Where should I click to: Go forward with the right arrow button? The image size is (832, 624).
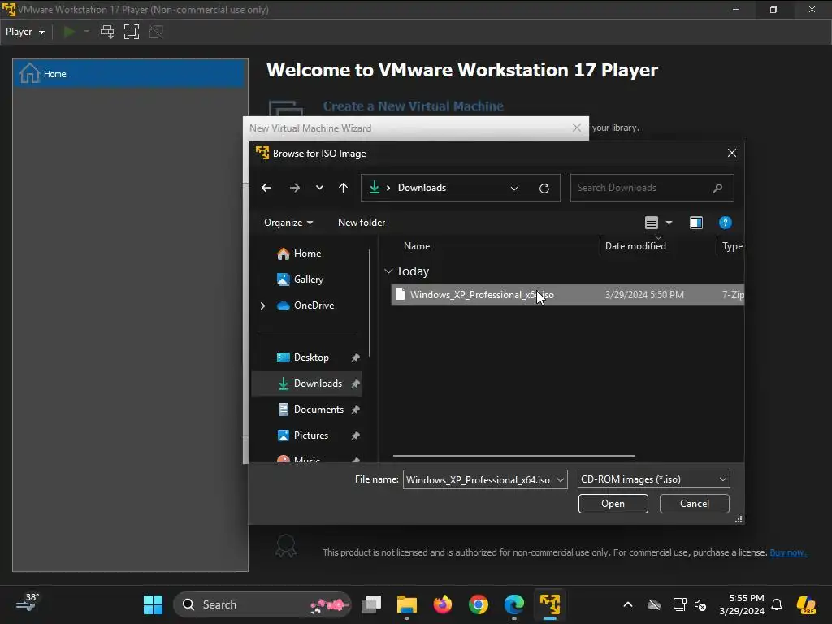(294, 188)
